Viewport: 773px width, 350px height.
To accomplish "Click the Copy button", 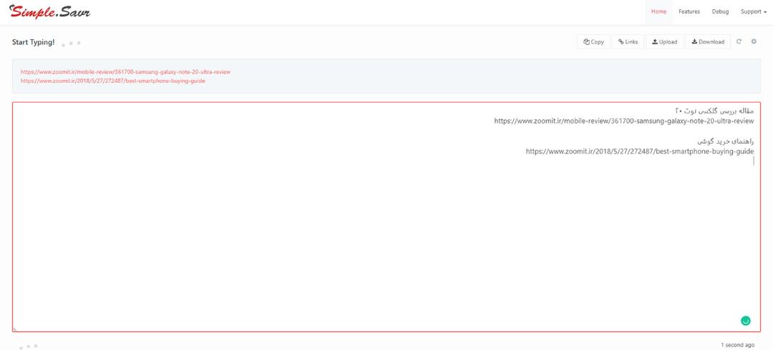I will click(x=593, y=42).
